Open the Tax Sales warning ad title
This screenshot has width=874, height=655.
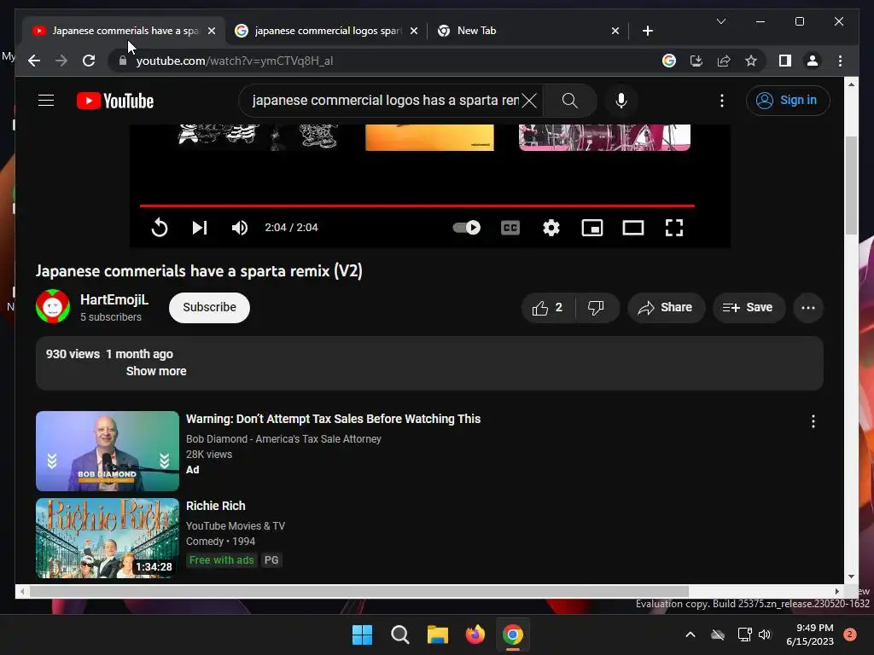334,419
